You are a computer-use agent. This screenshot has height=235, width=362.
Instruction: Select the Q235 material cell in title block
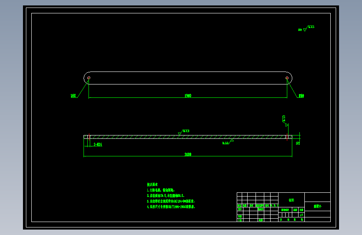291,200
